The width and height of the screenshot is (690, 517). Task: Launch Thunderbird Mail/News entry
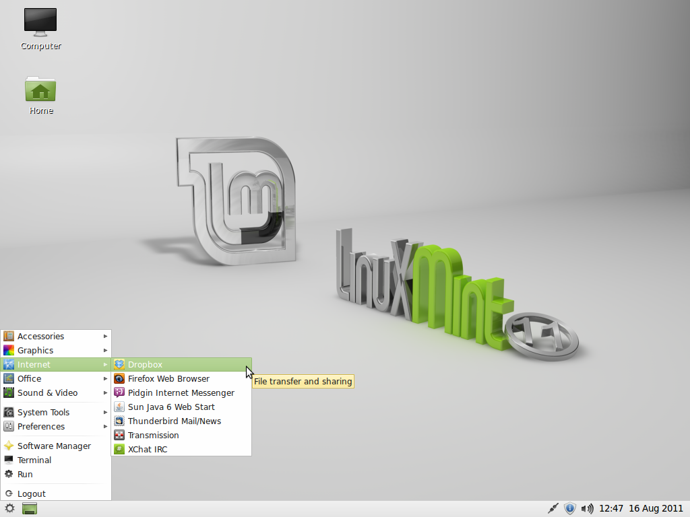tap(181, 421)
